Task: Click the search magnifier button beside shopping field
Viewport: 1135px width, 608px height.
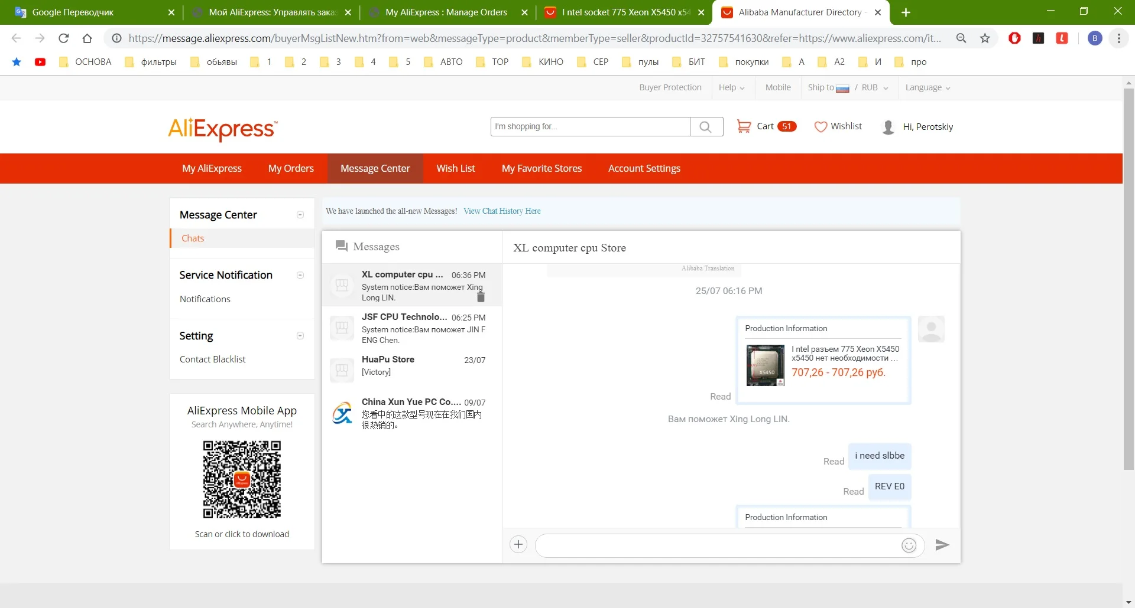Action: coord(706,127)
